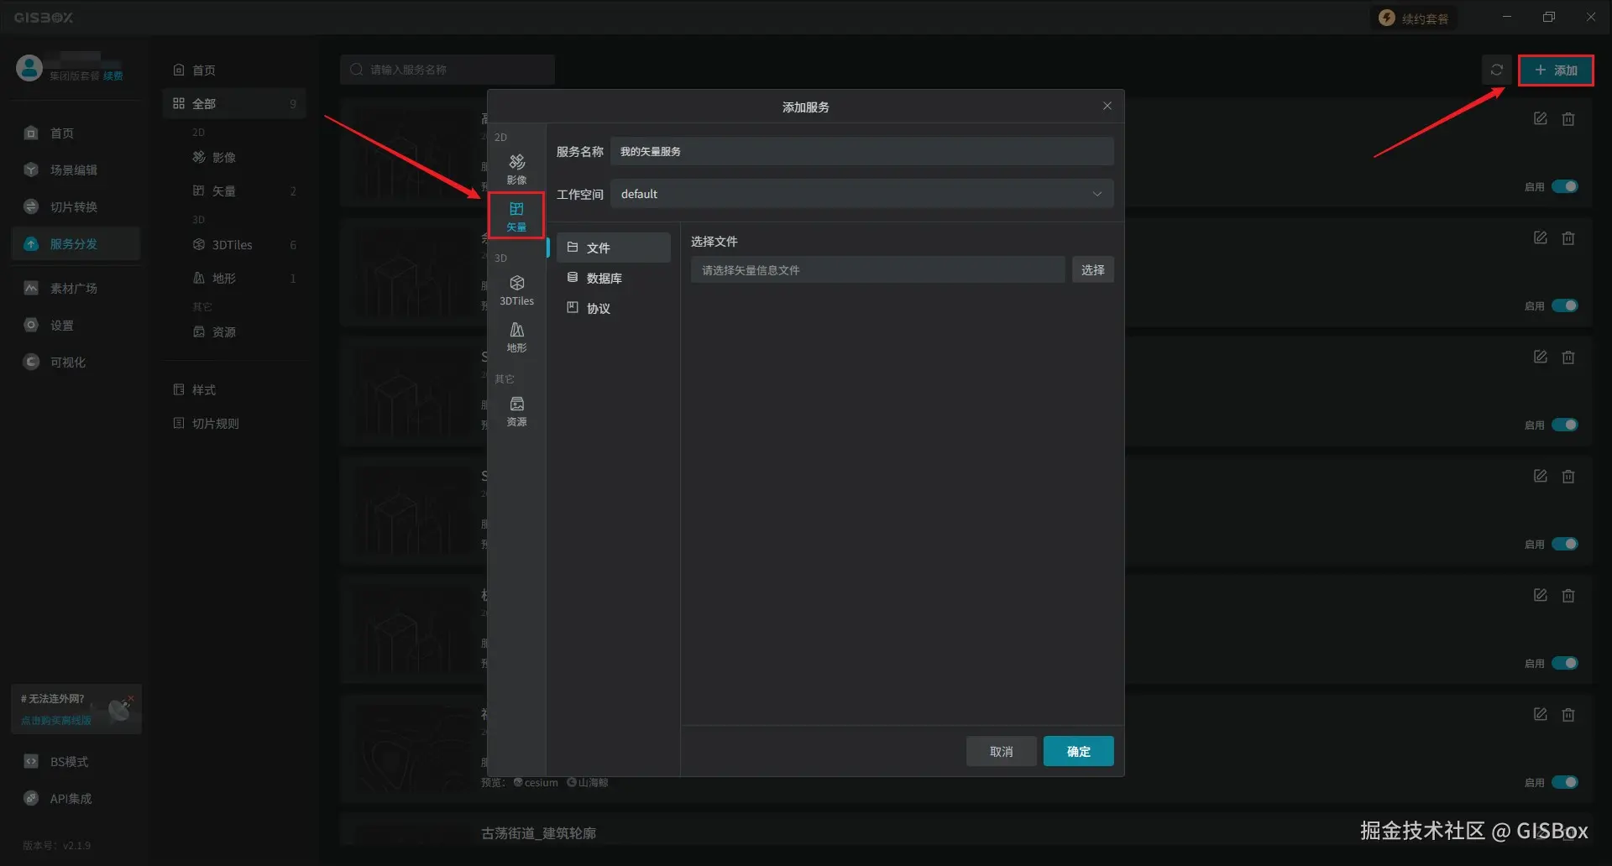Select the 影像 service type in dialog

(x=516, y=169)
